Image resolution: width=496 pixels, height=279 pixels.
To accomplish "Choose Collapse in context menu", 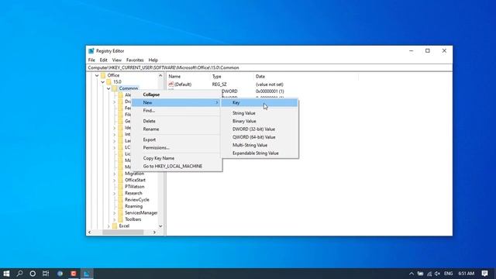I will point(177,95).
